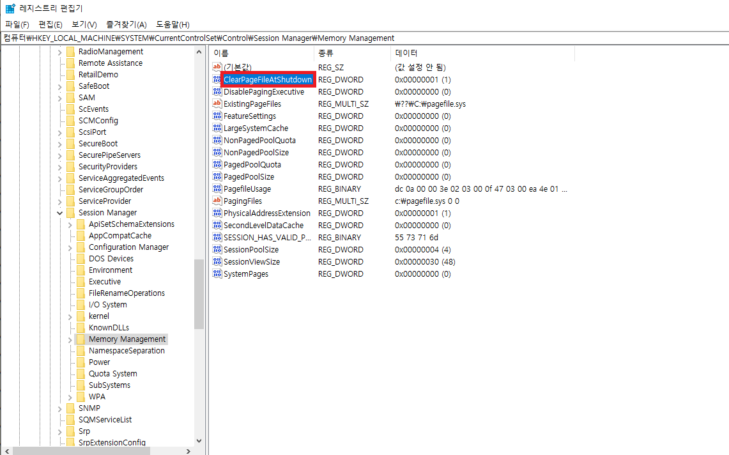Click the tree view vertical scrollbar down arrow
Screen dimensions: 729x455
199,440
